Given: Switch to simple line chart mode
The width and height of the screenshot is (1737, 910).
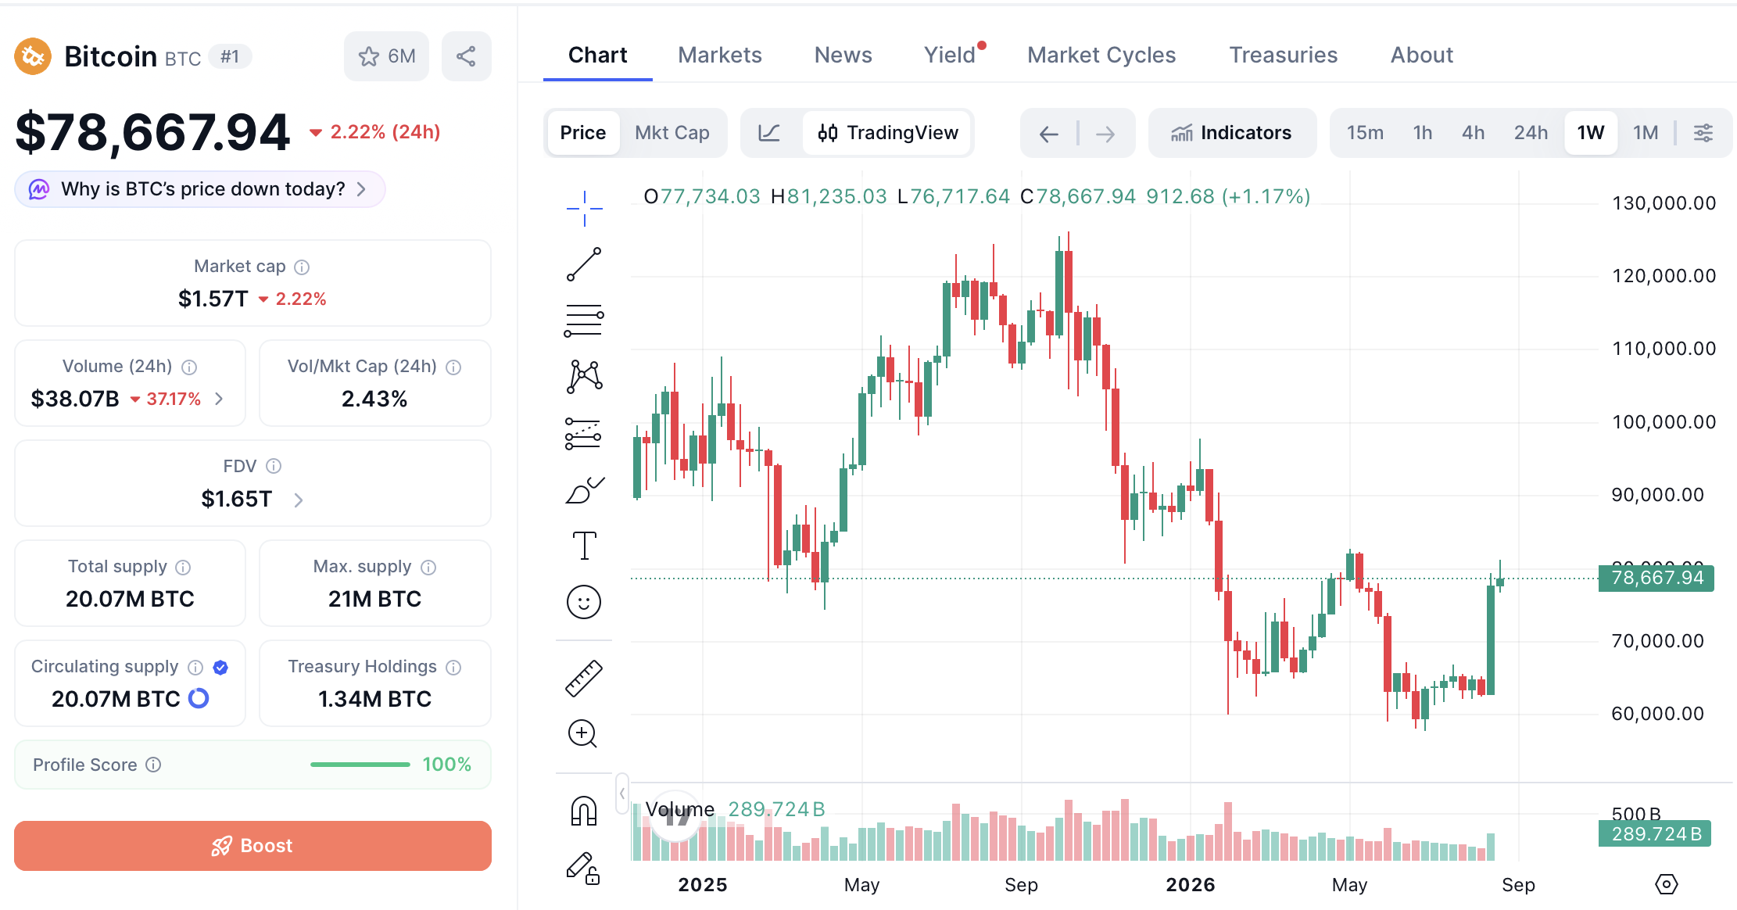Looking at the screenshot, I should (770, 133).
